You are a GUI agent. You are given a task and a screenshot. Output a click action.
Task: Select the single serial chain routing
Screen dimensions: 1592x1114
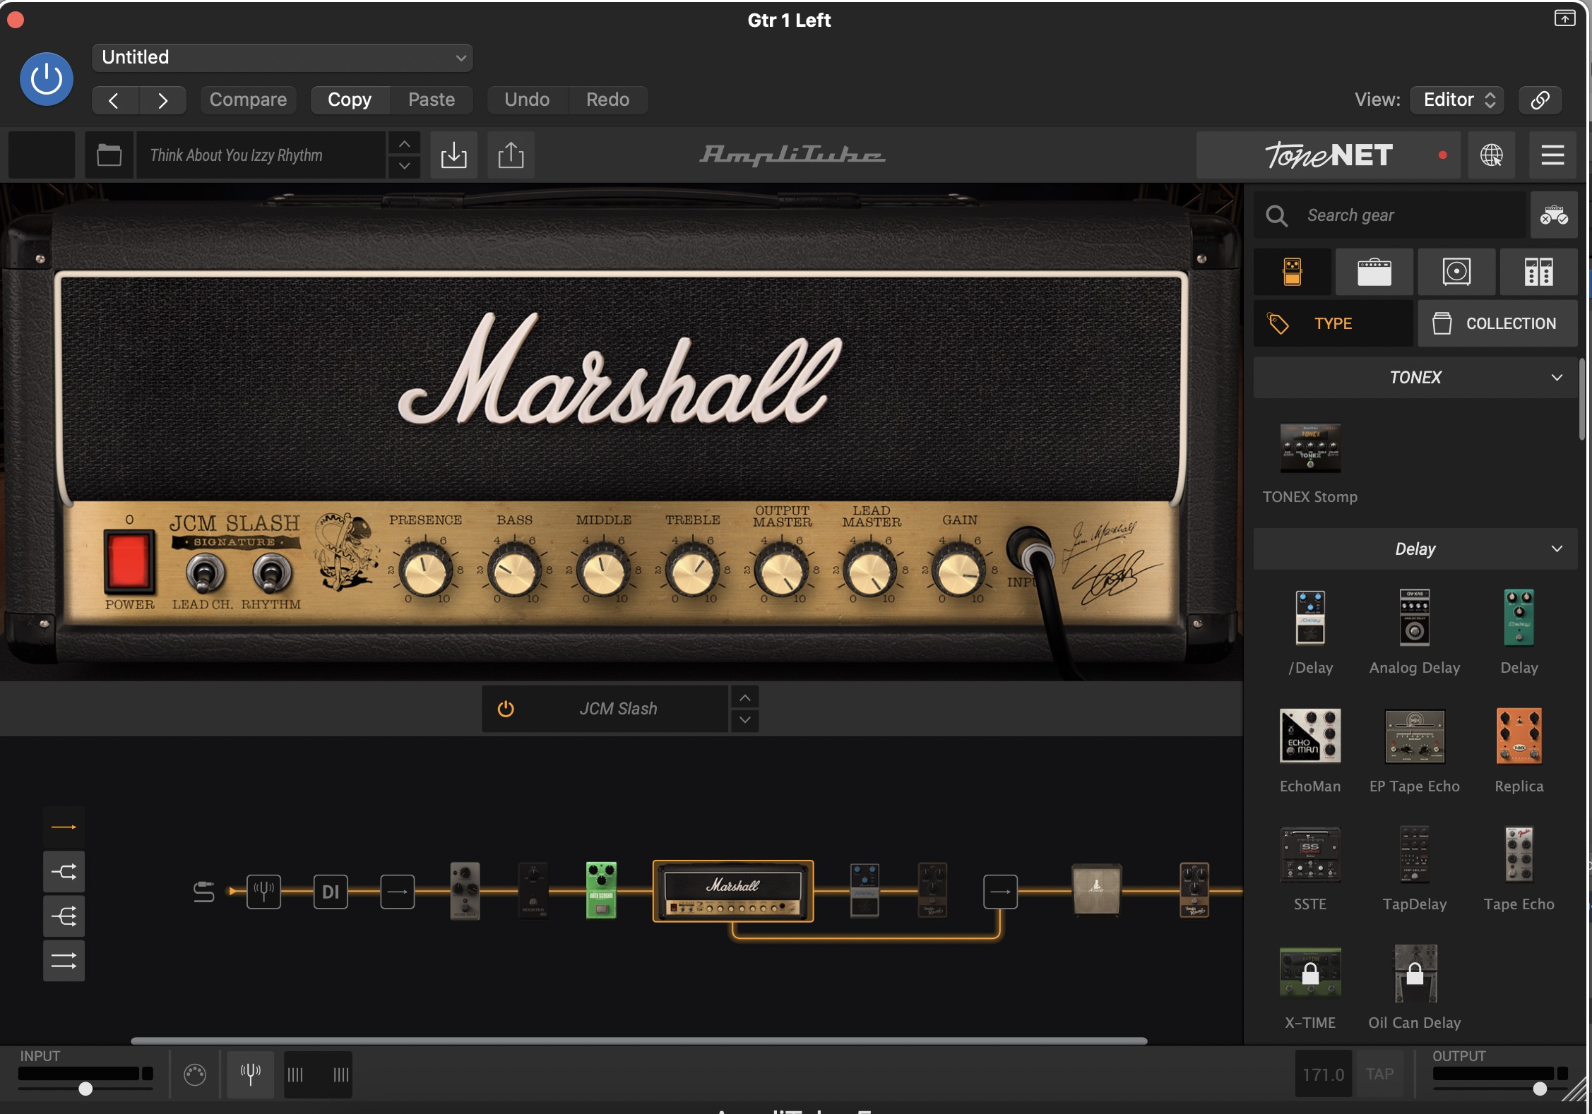click(x=64, y=827)
